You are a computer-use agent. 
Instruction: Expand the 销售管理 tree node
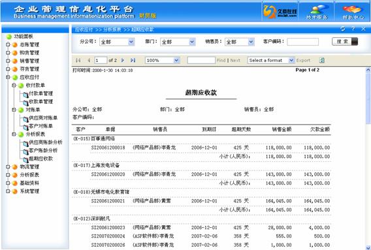point(8,61)
